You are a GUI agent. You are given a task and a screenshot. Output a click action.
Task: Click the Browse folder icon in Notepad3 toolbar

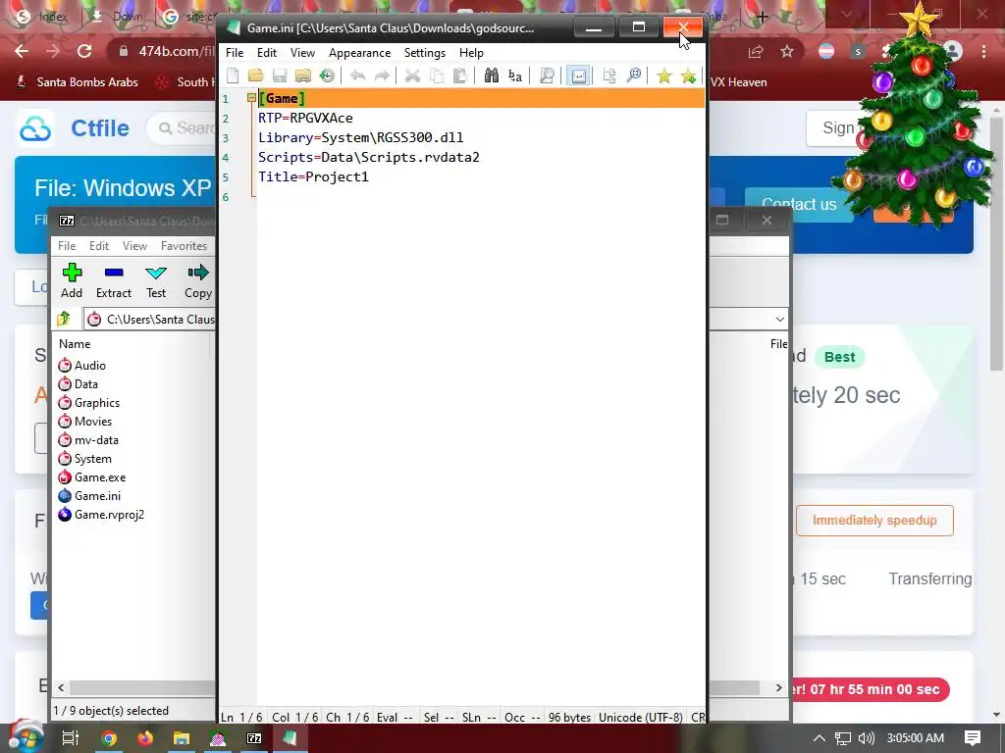click(303, 76)
